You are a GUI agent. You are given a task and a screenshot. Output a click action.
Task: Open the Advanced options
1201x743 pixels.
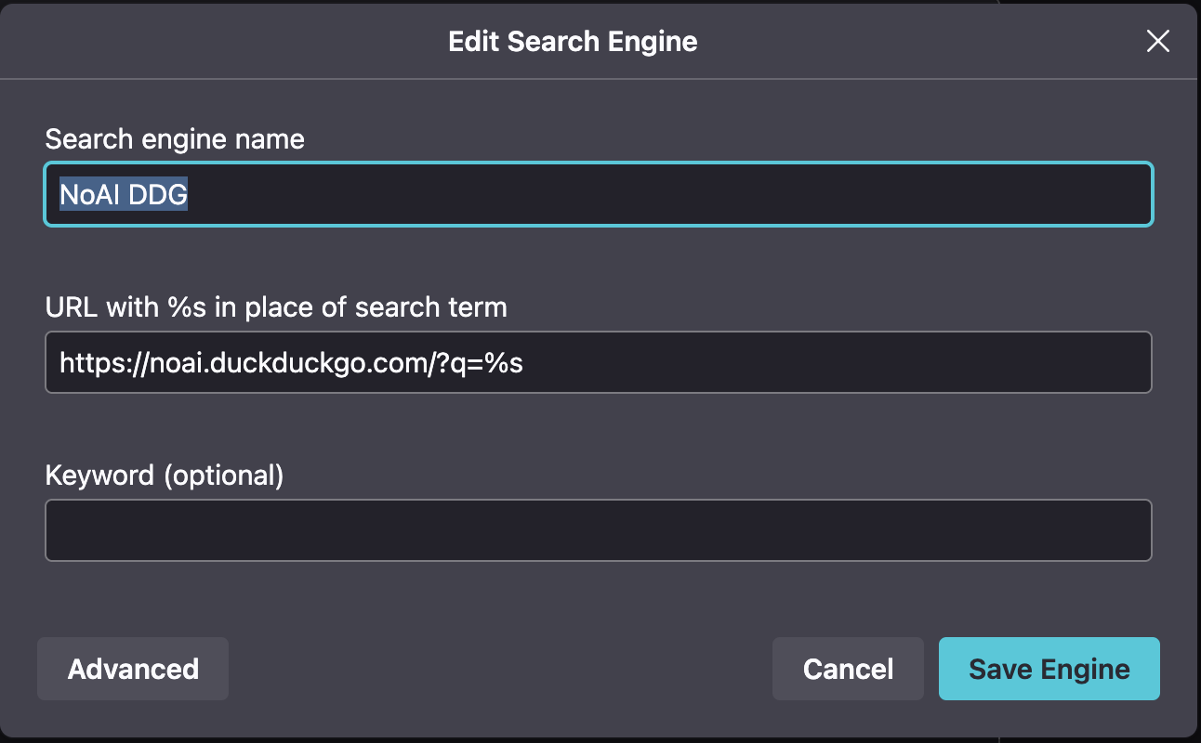(133, 669)
